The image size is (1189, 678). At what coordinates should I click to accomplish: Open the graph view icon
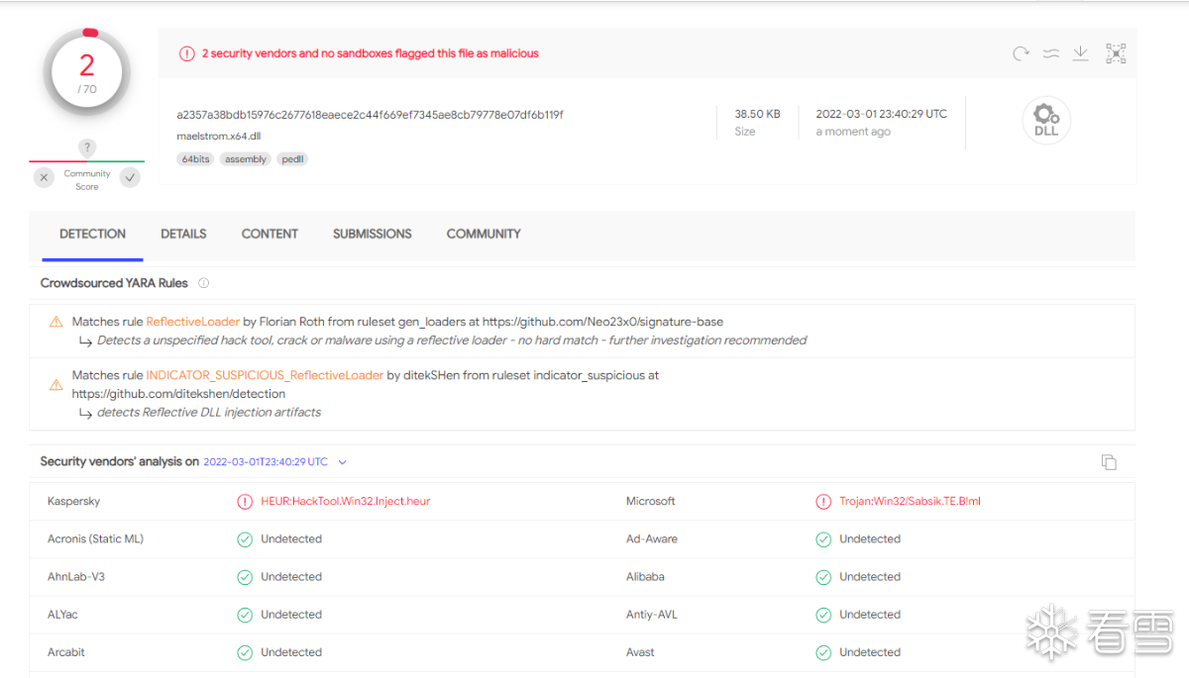pos(1116,53)
